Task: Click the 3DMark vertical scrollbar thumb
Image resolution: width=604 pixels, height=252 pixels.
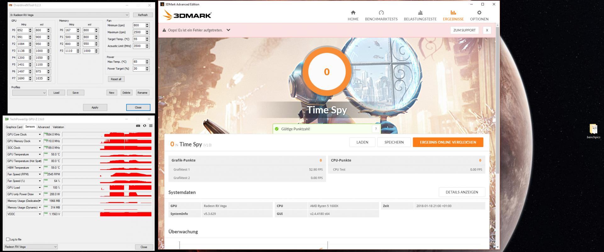Action: coord(497,100)
